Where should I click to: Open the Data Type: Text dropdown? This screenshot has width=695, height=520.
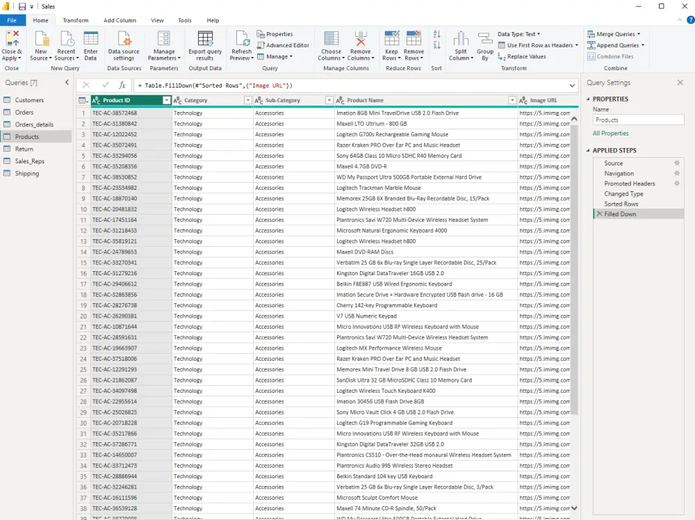518,34
